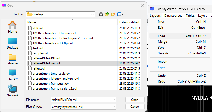The image size is (212, 112).
Task: Select reflex+PM+GPU.ovl file
Action: click(x=46, y=58)
